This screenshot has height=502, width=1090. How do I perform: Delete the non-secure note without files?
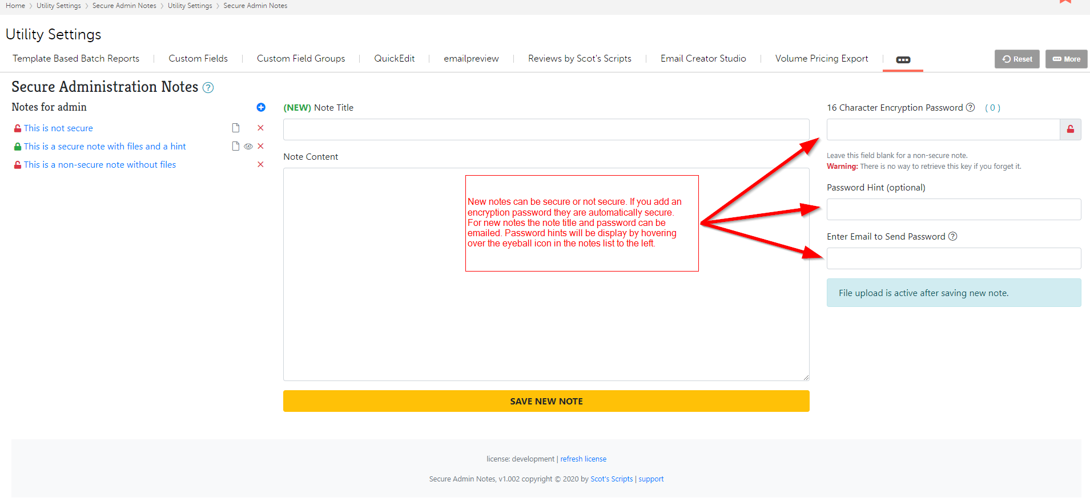tap(260, 165)
